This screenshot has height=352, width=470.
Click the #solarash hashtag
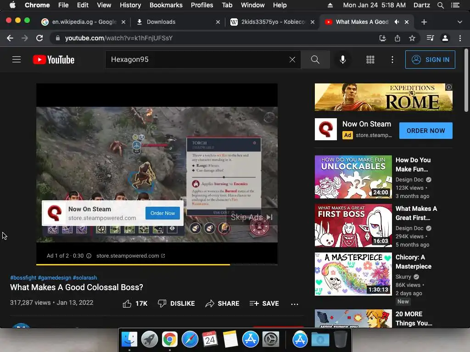[x=85, y=277]
